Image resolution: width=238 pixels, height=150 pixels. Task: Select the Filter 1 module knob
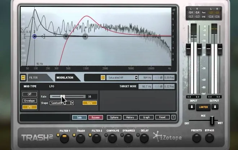(x=64, y=138)
